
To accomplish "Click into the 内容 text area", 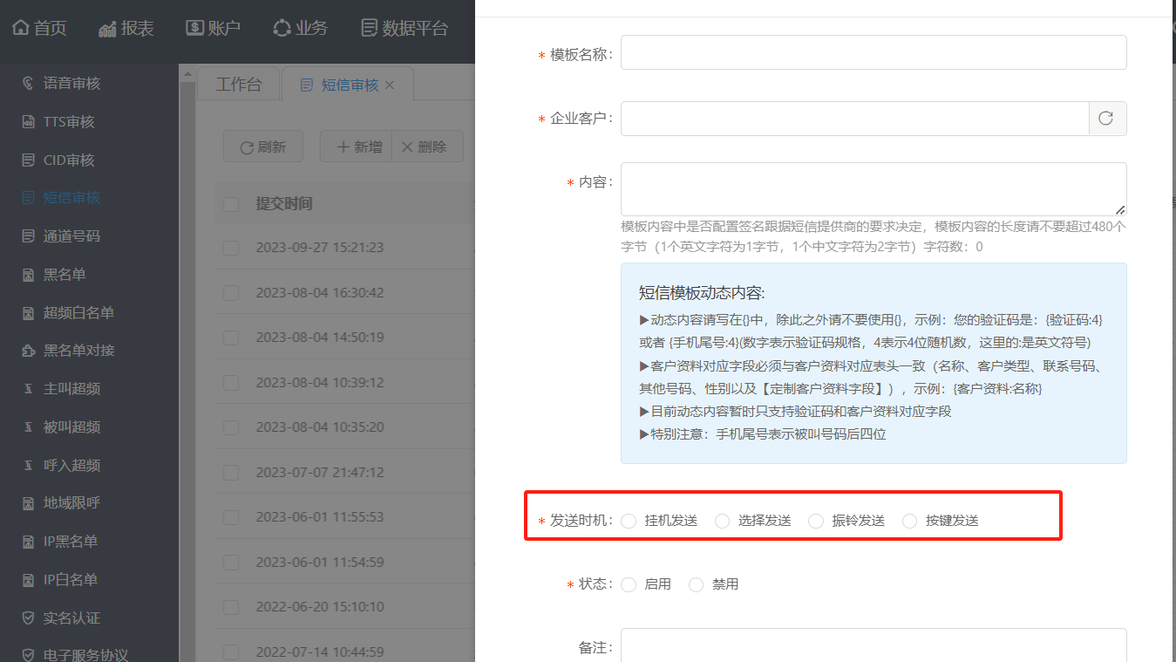I will (x=873, y=188).
